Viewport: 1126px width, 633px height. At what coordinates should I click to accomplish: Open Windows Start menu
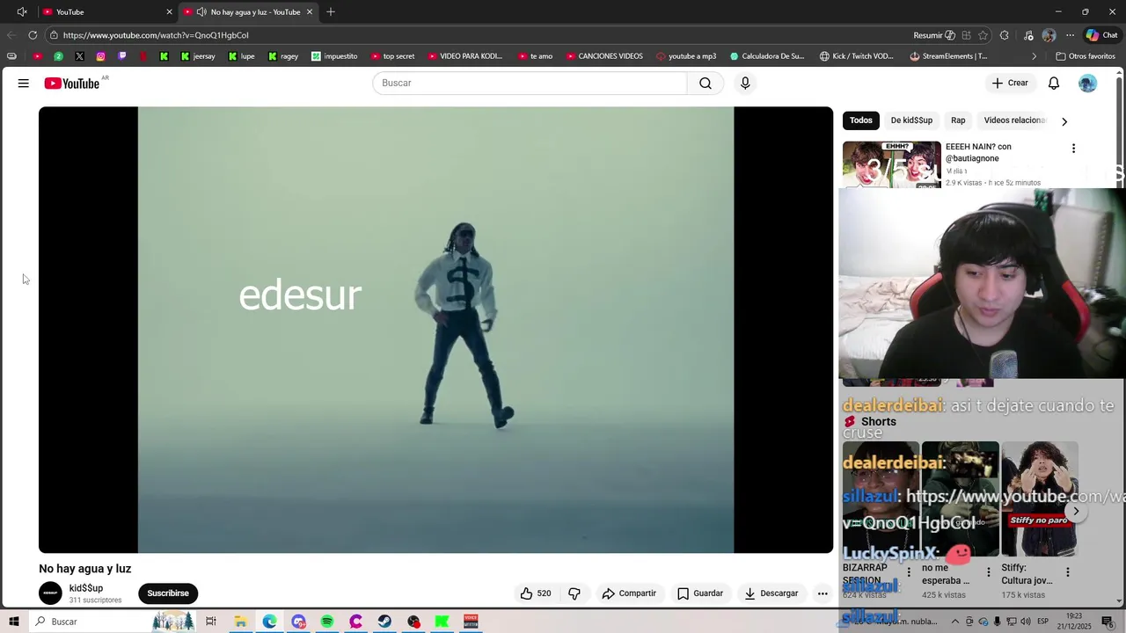[x=14, y=622]
